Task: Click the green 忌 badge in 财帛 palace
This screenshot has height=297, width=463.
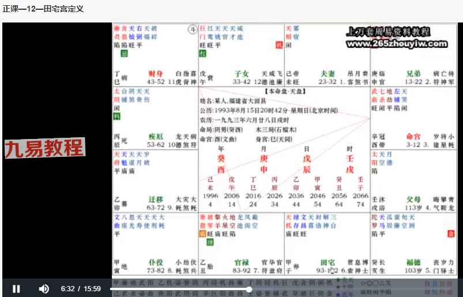Action: pos(123,54)
